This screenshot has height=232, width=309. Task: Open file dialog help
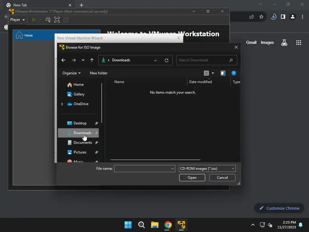tap(234, 73)
